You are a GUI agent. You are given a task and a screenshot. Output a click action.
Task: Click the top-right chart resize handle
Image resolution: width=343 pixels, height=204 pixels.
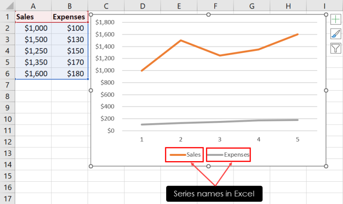click(x=326, y=14)
